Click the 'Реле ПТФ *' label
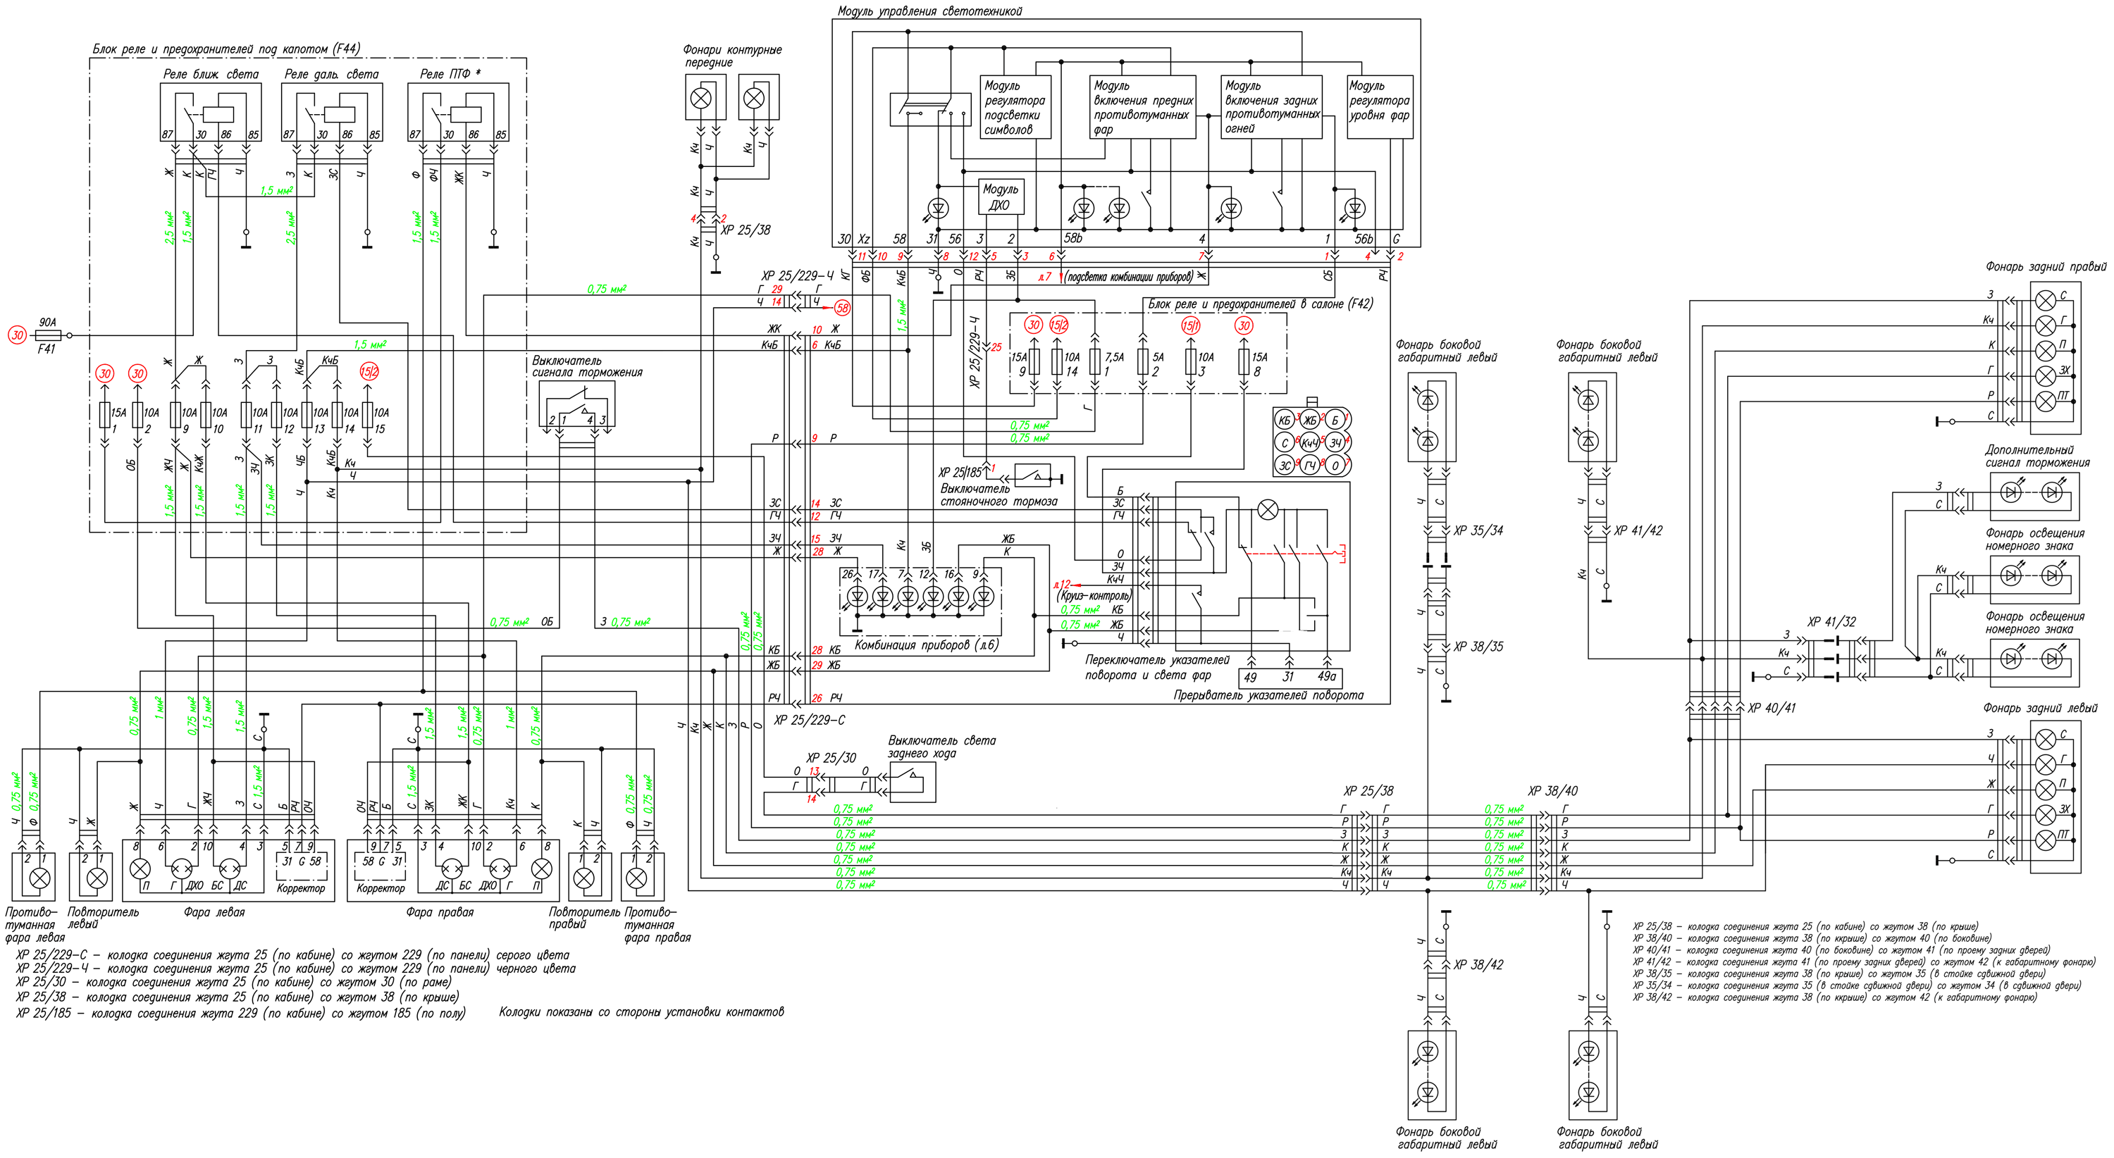 pos(450,75)
